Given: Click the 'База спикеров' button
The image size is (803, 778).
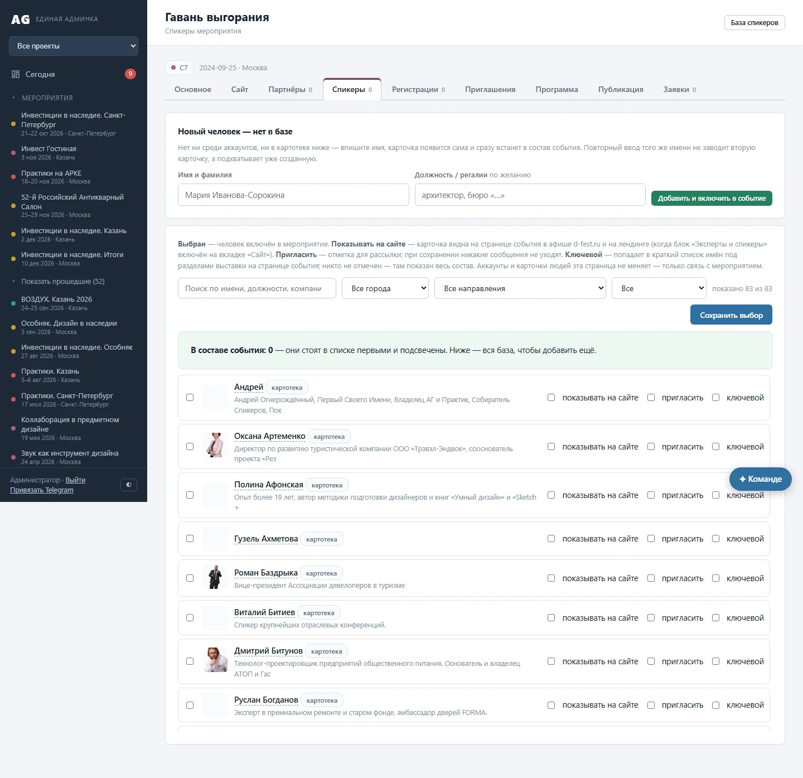Looking at the screenshot, I should point(754,23).
